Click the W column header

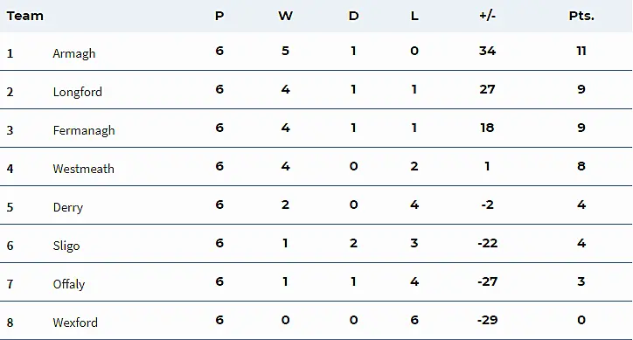tap(285, 16)
